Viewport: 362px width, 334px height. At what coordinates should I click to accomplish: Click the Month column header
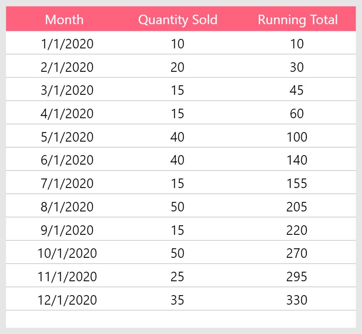point(64,19)
